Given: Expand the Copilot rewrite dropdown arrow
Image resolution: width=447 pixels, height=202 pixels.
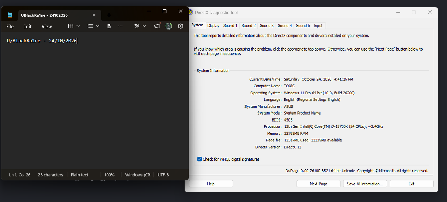Looking at the screenshot, I should (x=144, y=26).
